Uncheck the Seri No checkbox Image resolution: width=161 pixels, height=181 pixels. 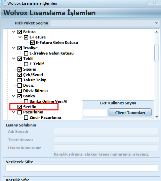(19, 107)
